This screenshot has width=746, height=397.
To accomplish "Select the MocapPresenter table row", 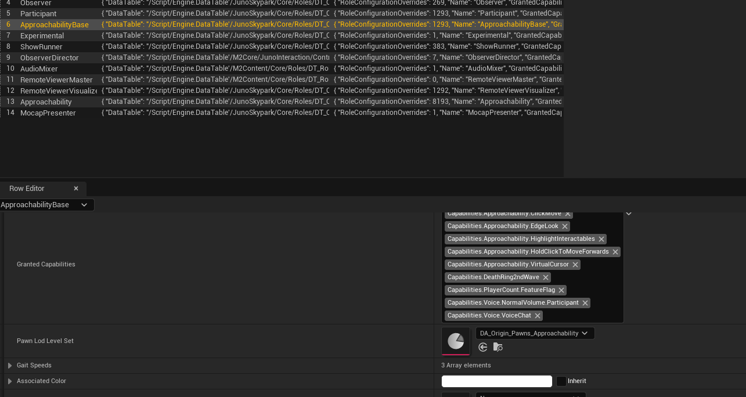I will (x=48, y=113).
